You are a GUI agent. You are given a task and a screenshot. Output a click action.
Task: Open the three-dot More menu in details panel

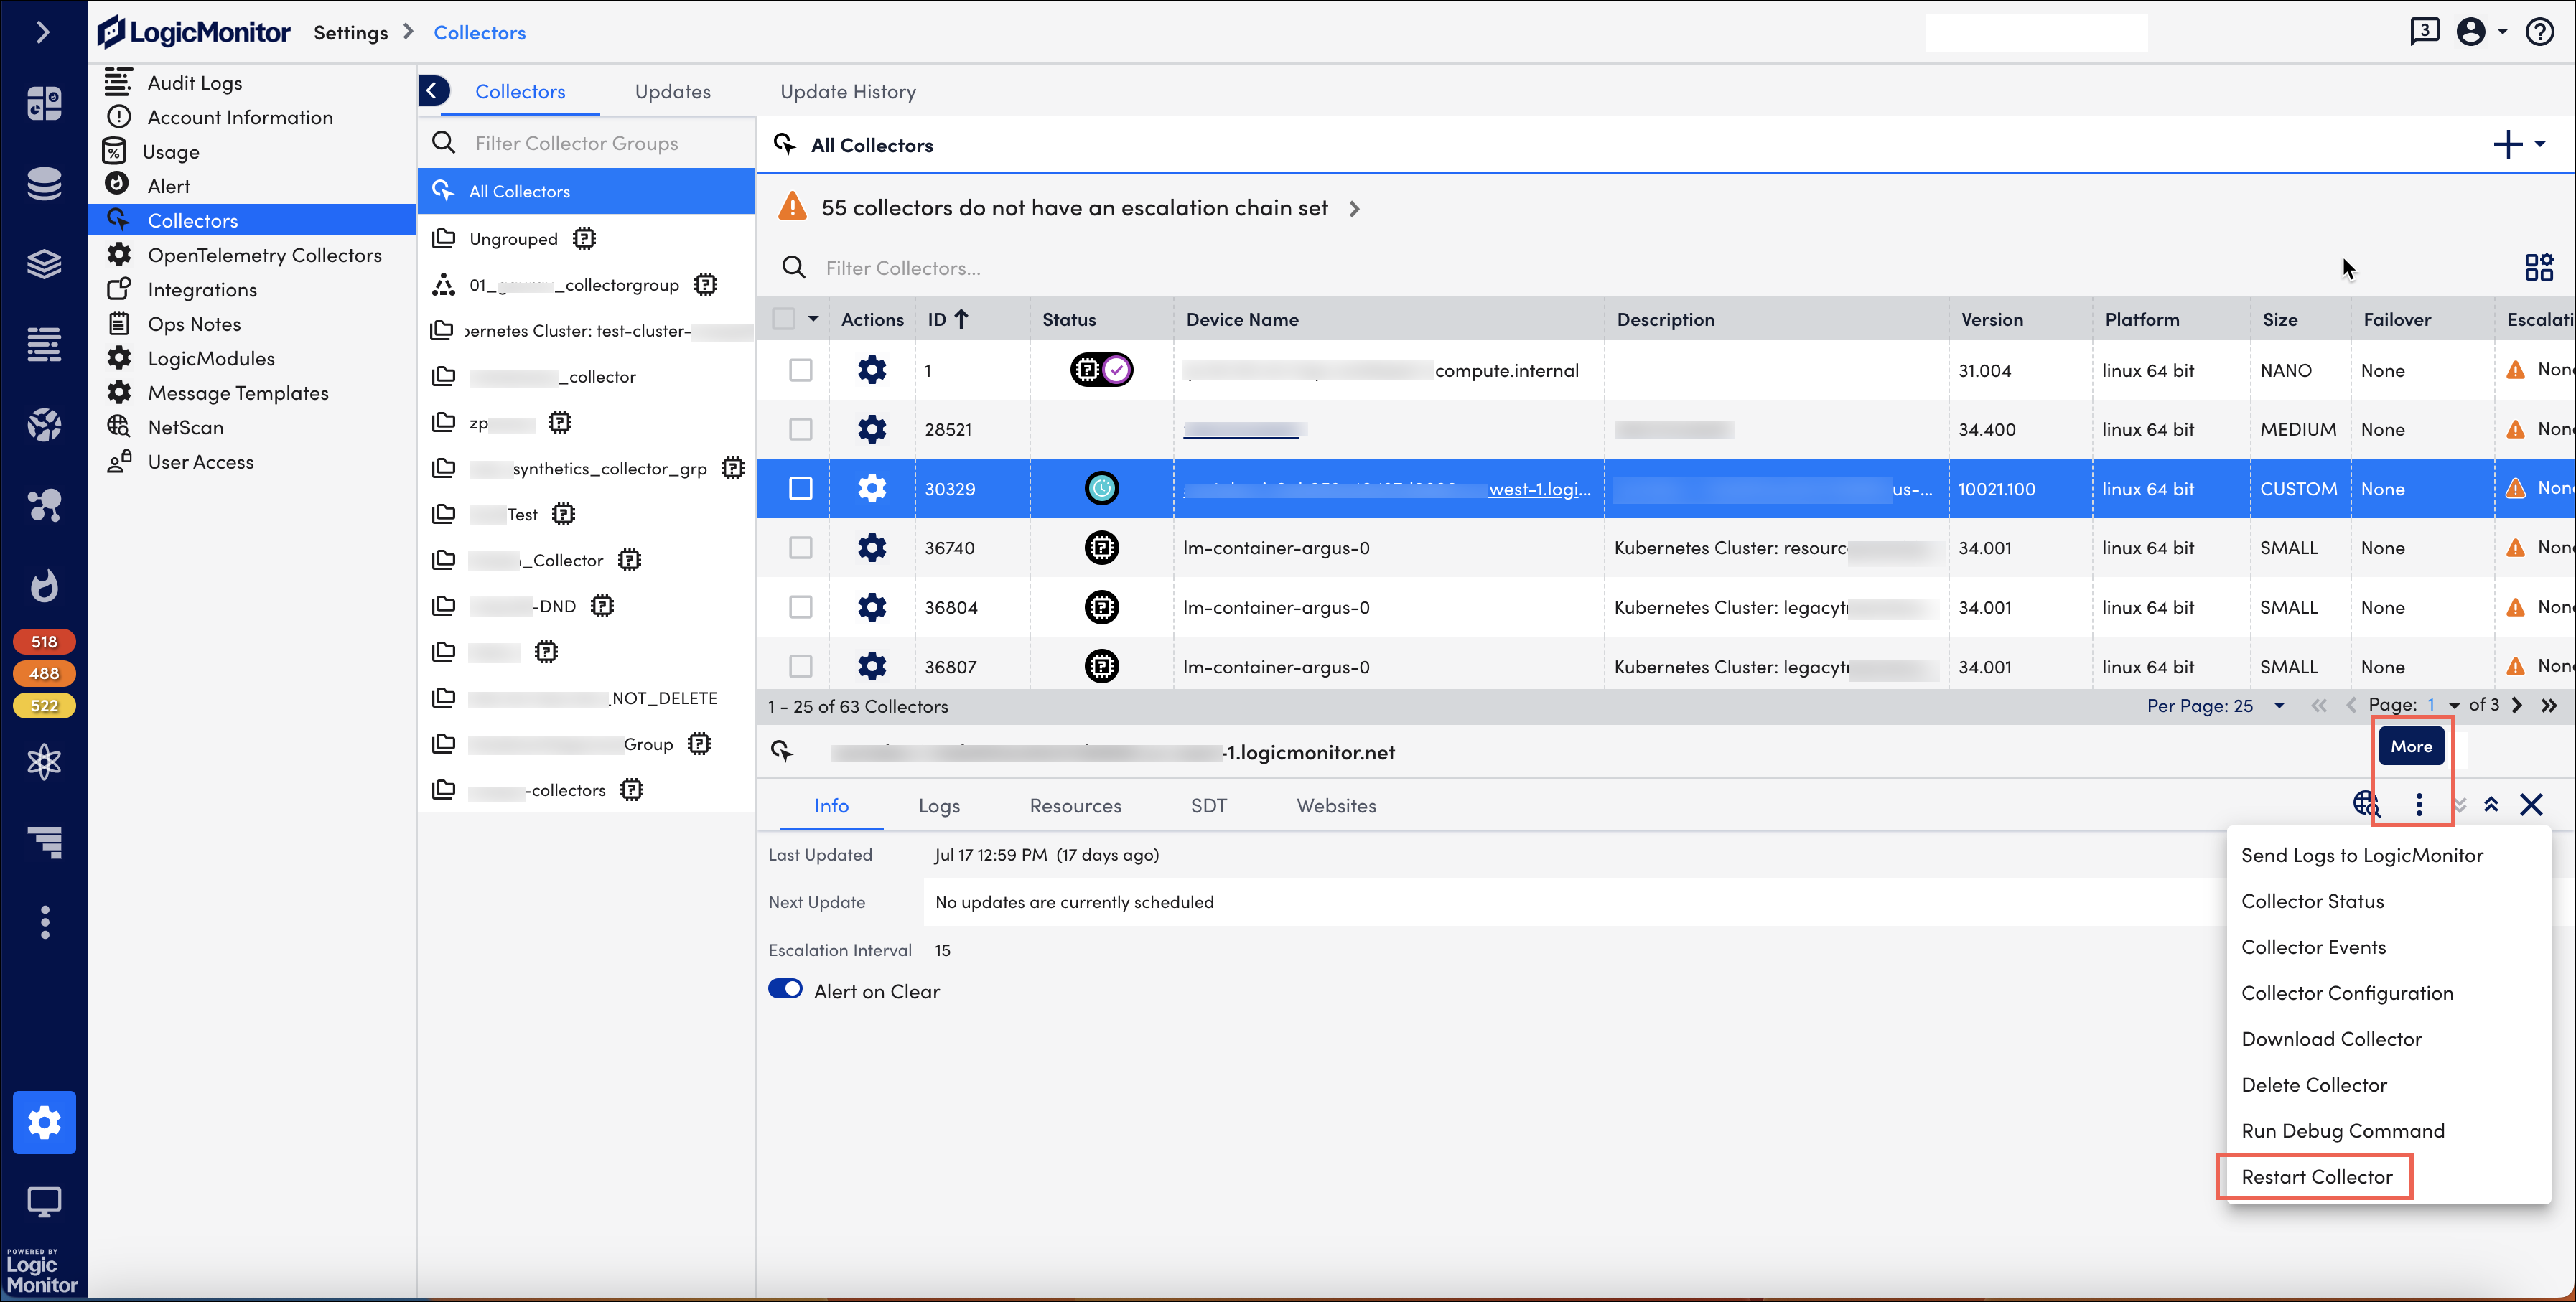[x=2418, y=804]
